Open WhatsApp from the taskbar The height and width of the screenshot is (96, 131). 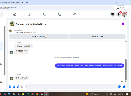pos(28,94)
